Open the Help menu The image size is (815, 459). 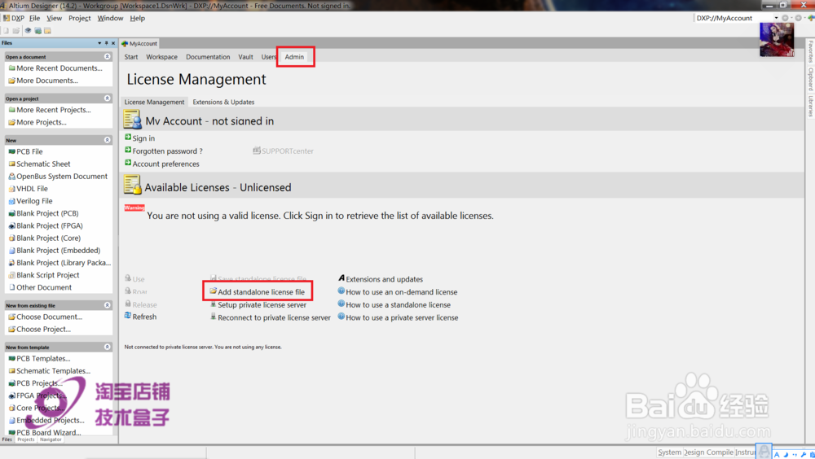click(137, 18)
